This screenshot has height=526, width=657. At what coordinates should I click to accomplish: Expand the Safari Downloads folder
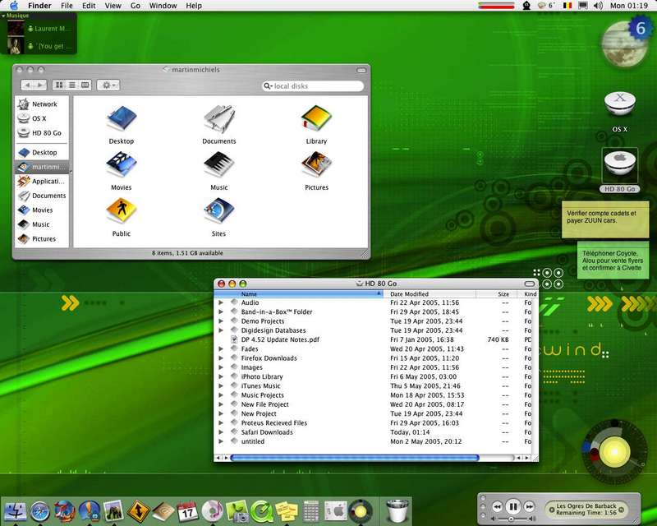(x=221, y=432)
